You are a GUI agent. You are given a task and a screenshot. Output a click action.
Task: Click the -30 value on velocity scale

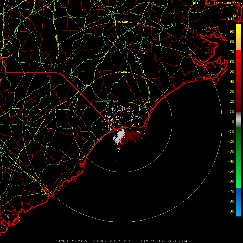click(x=231, y=151)
